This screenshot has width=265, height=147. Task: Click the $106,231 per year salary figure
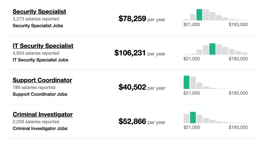pos(140,53)
